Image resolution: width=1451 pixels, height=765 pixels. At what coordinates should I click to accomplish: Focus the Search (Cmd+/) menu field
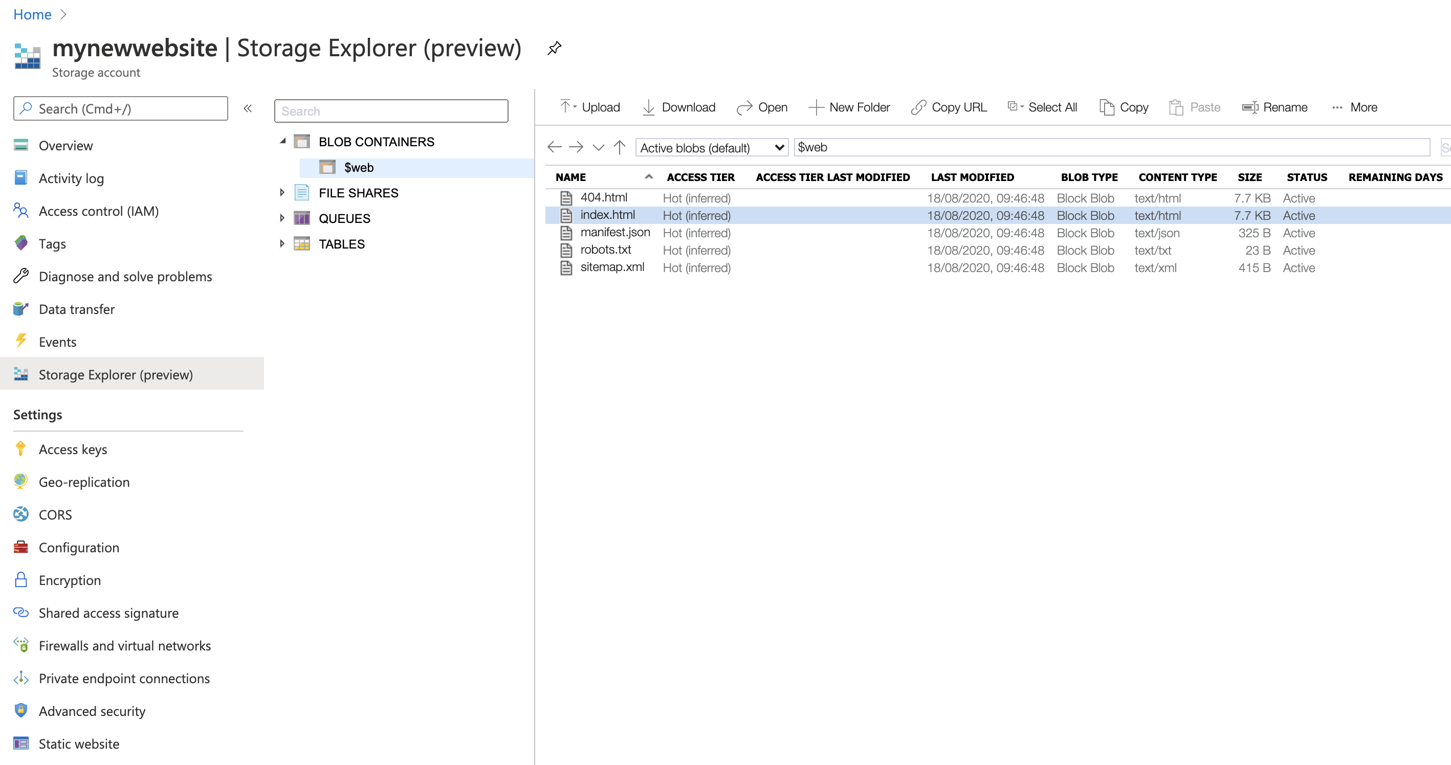coord(121,108)
